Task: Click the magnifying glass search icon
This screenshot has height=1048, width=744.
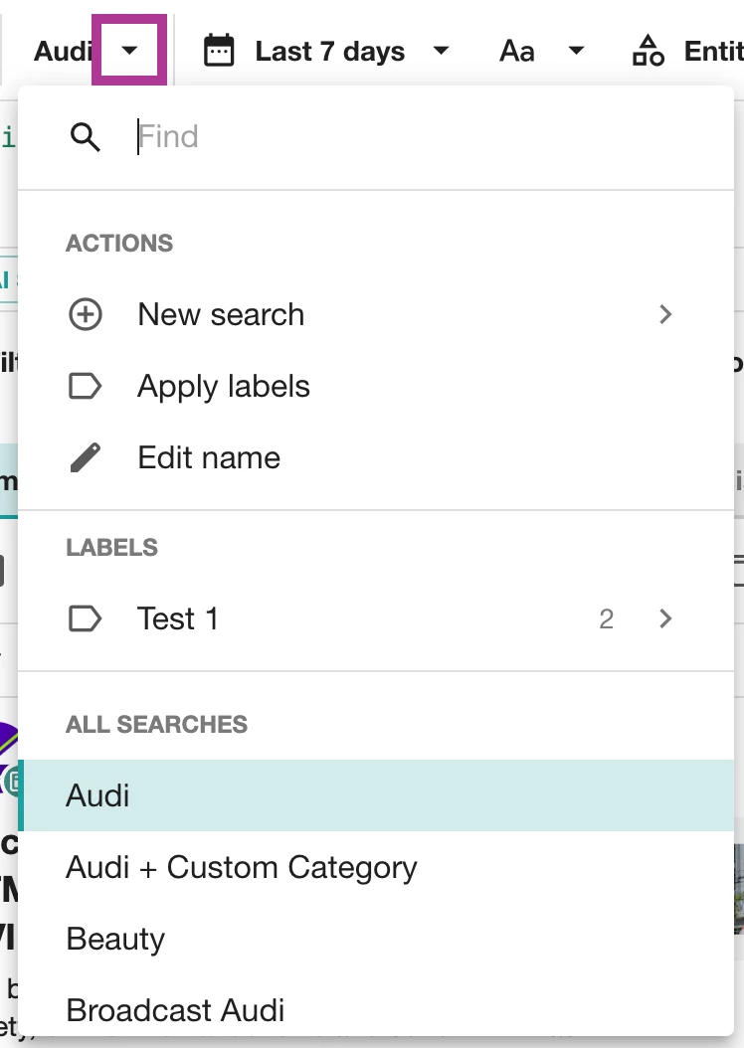Action: click(86, 137)
